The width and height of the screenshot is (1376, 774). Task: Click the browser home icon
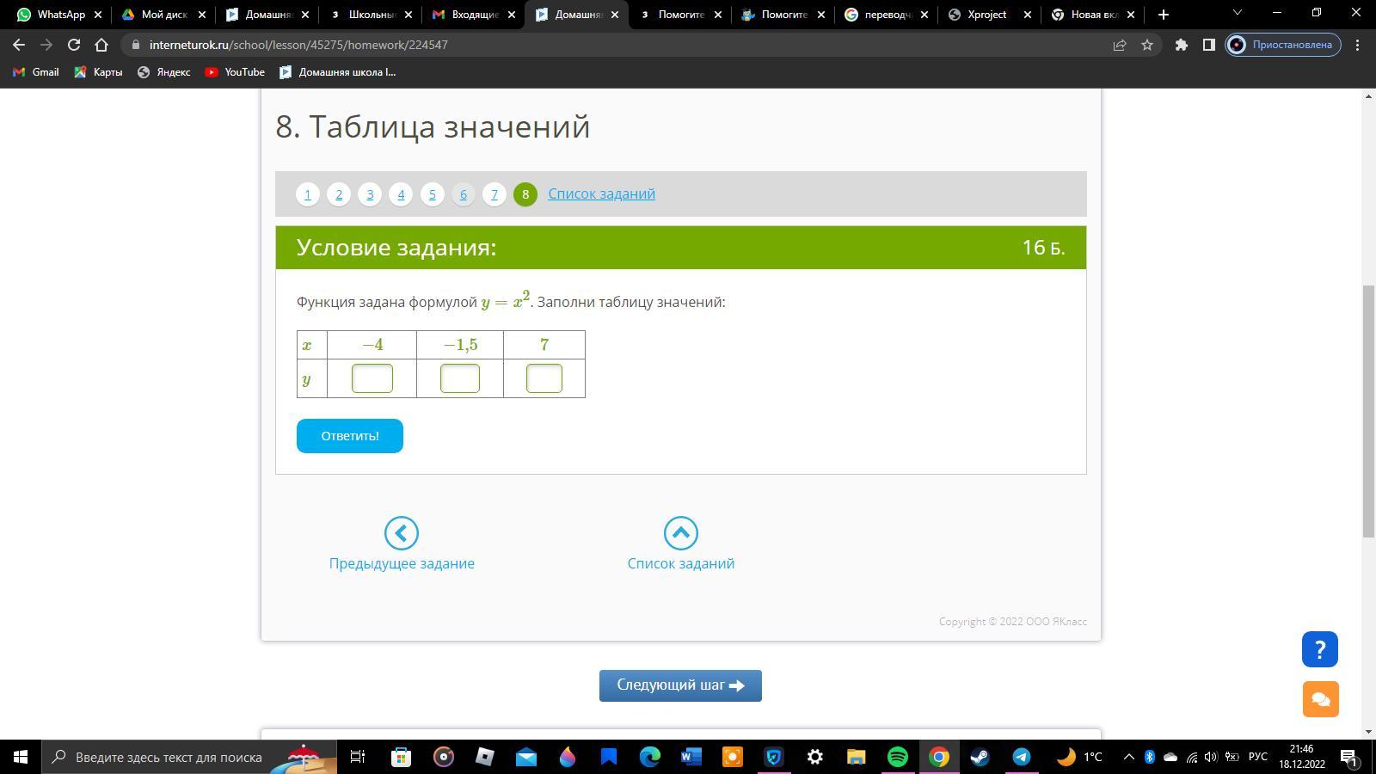[101, 45]
